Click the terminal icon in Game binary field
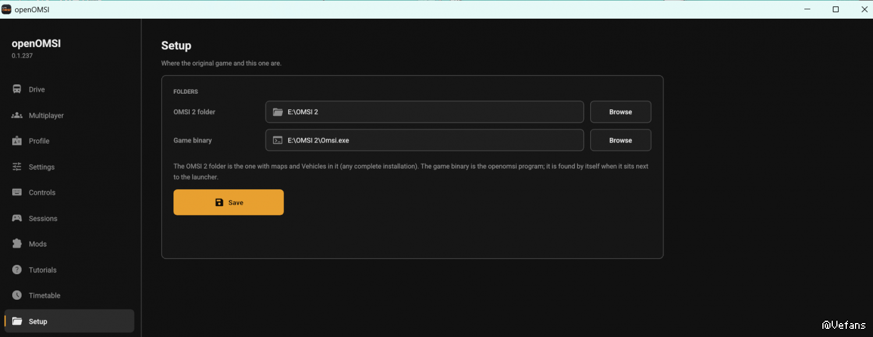 (x=278, y=140)
